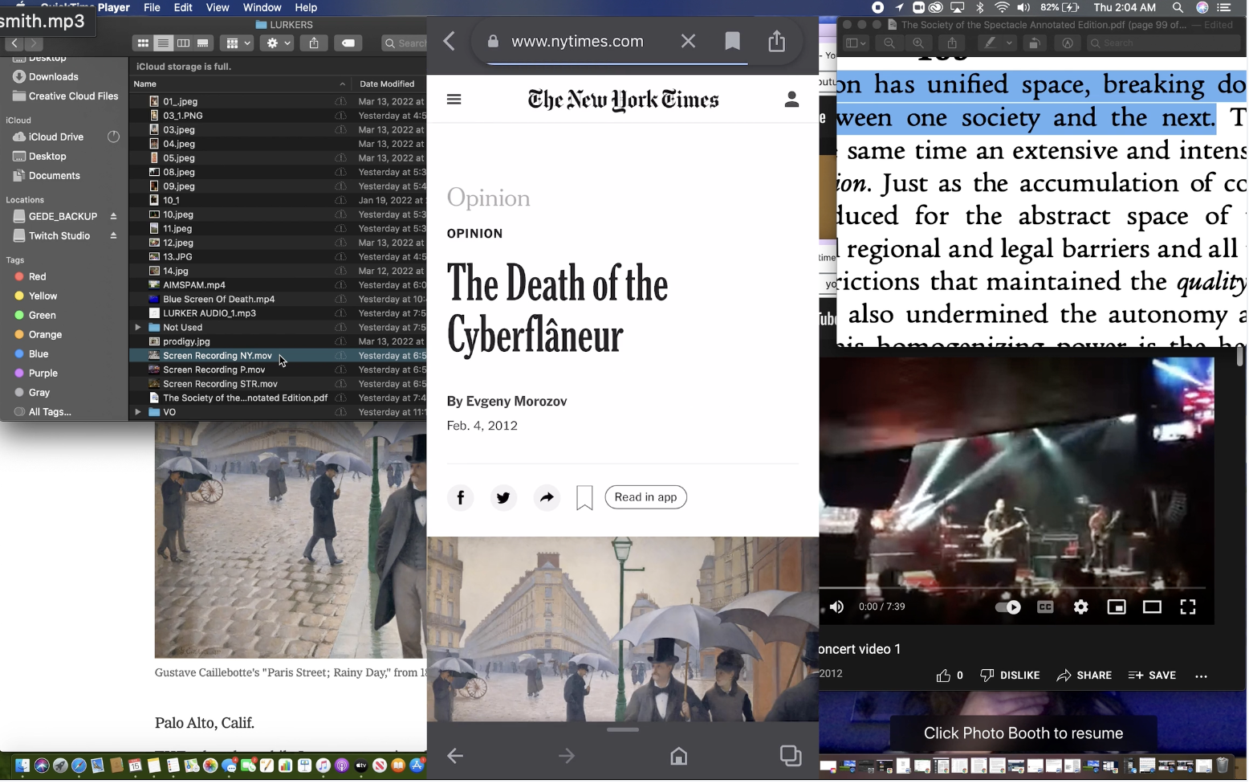This screenshot has height=784, width=1249.
Task: Toggle YouTube autoplay switch
Action: point(1008,608)
